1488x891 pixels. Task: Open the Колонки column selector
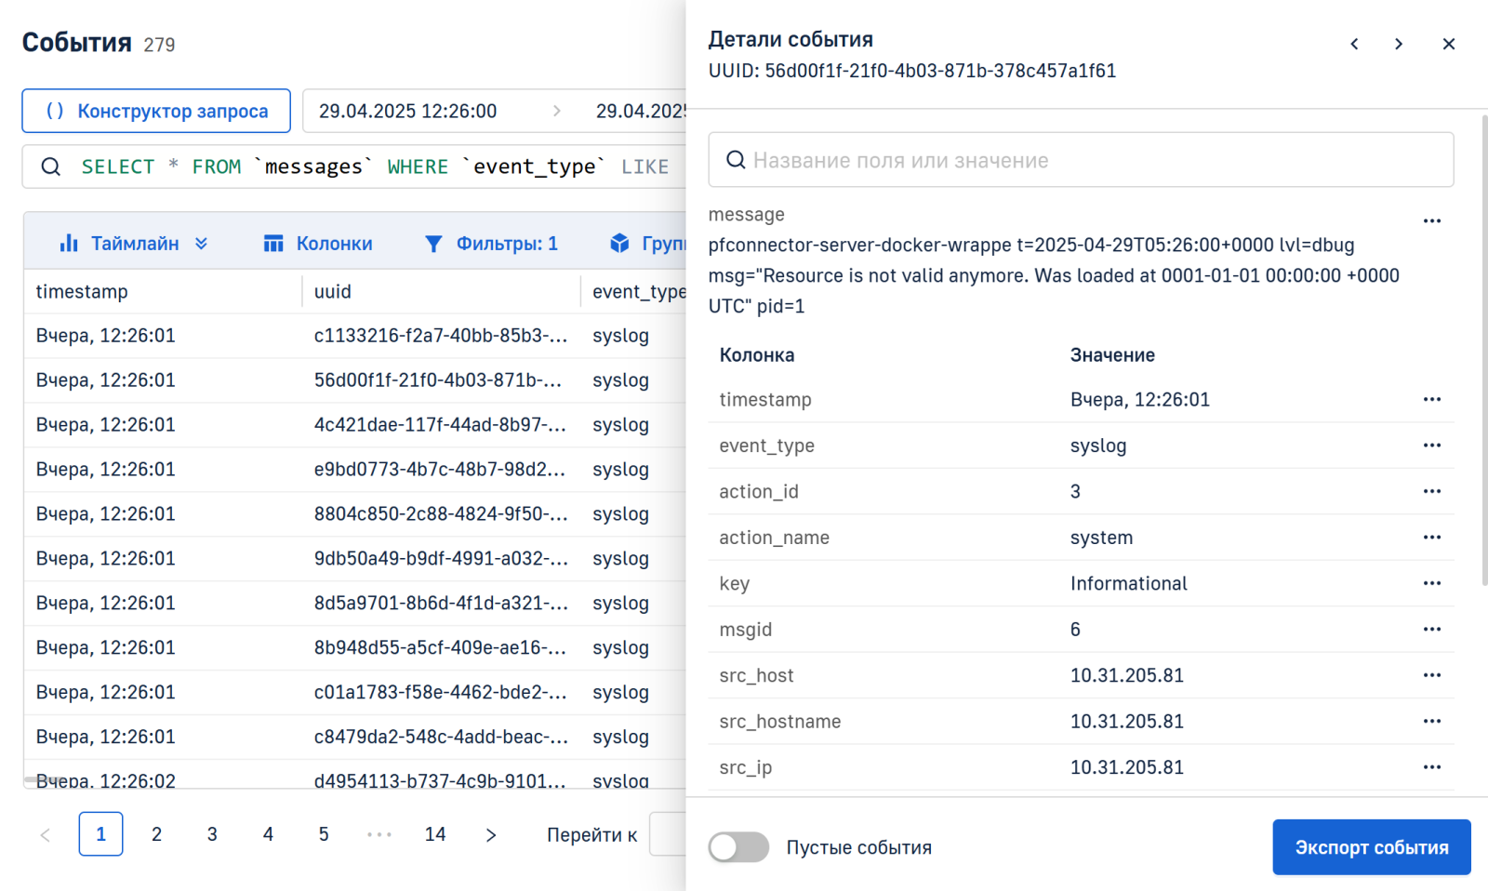318,244
